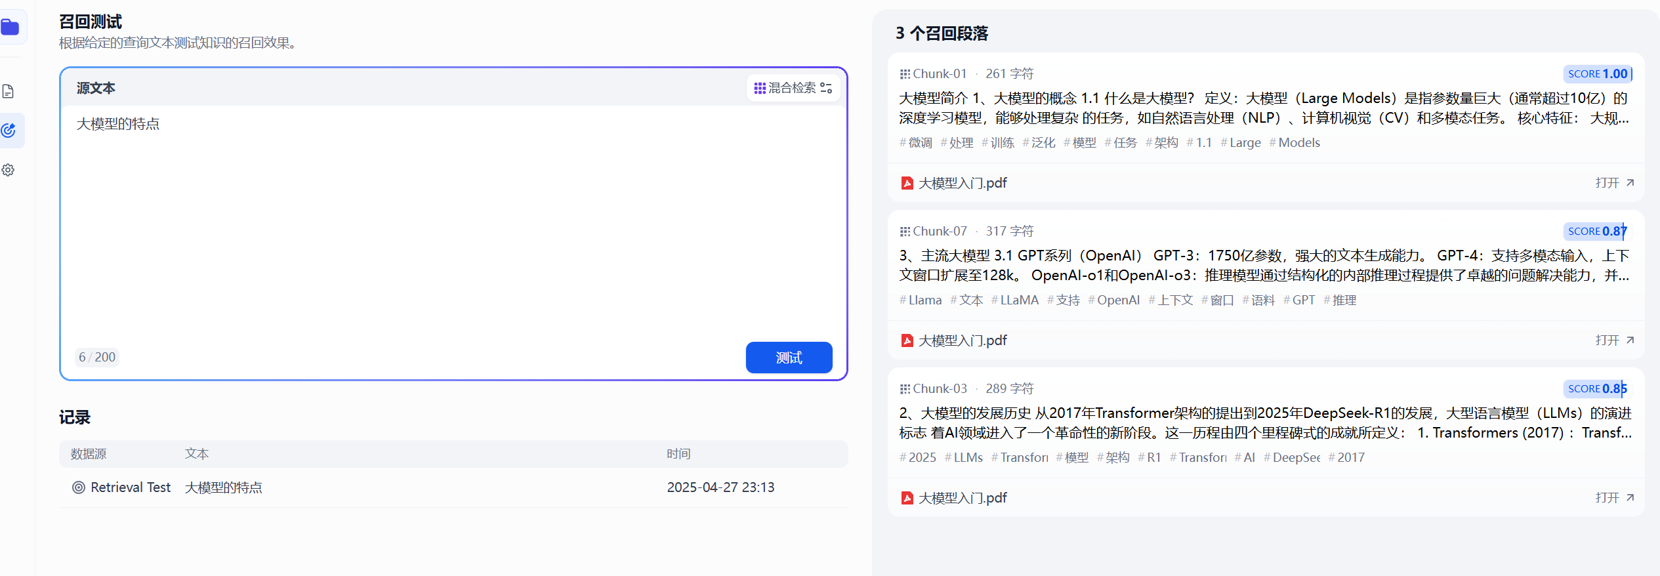1660x576 pixels.
Task: Open the Chunk-03 source file via 打开
Action: (1614, 498)
